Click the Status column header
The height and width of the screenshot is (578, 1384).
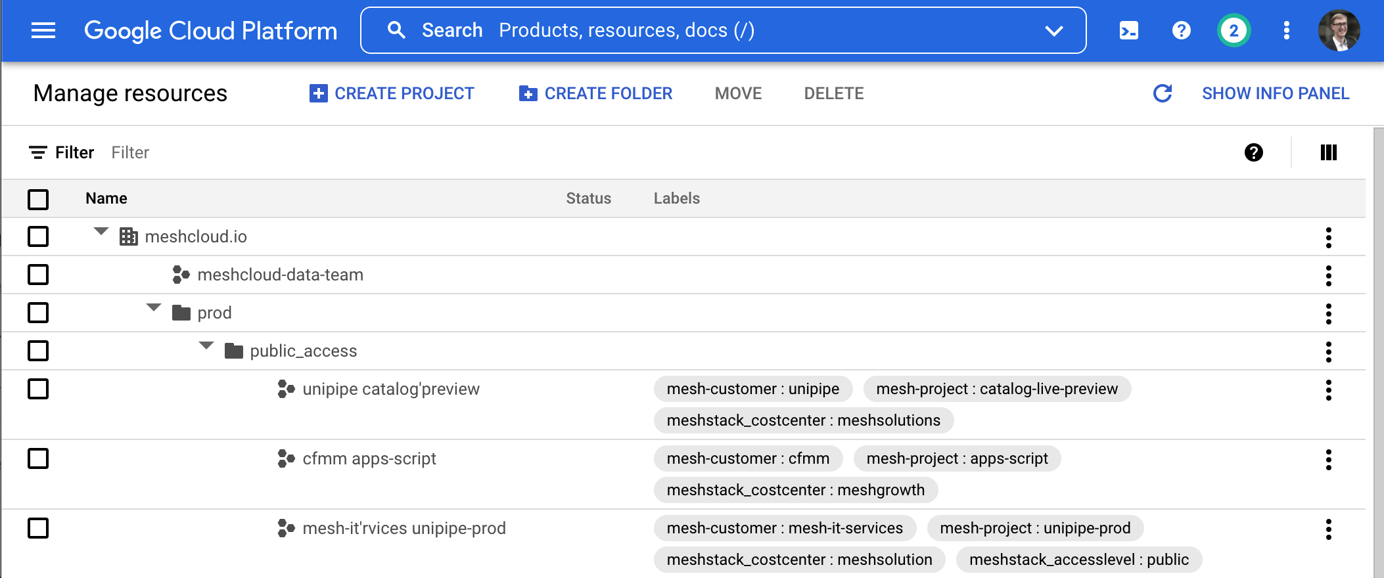(588, 198)
